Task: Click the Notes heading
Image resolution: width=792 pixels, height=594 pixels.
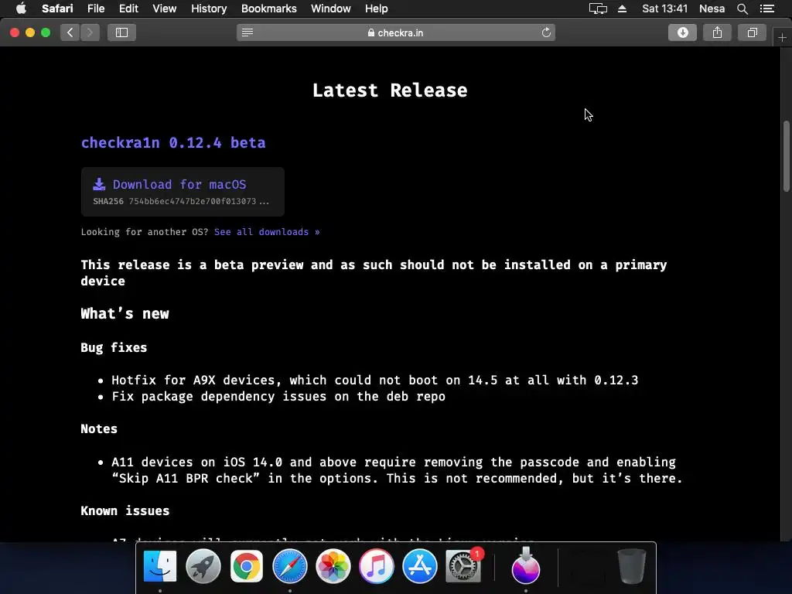Action: [x=99, y=428]
